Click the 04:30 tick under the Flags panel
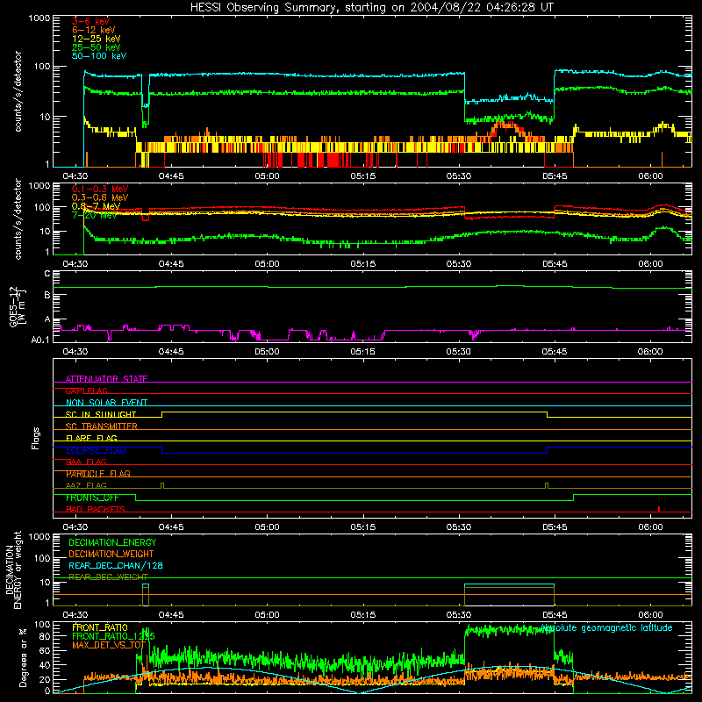 click(75, 527)
